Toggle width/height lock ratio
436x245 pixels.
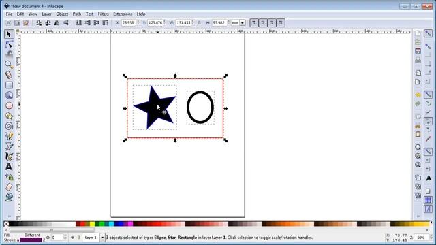(199, 22)
